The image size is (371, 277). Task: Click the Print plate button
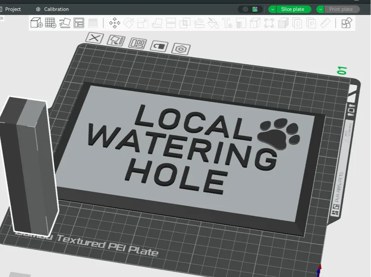tap(342, 9)
